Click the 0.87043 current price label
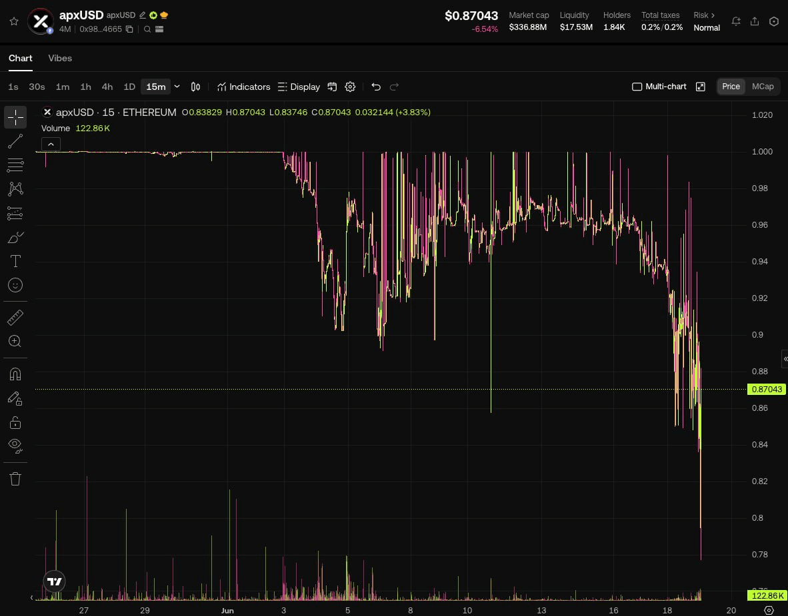 (x=767, y=389)
